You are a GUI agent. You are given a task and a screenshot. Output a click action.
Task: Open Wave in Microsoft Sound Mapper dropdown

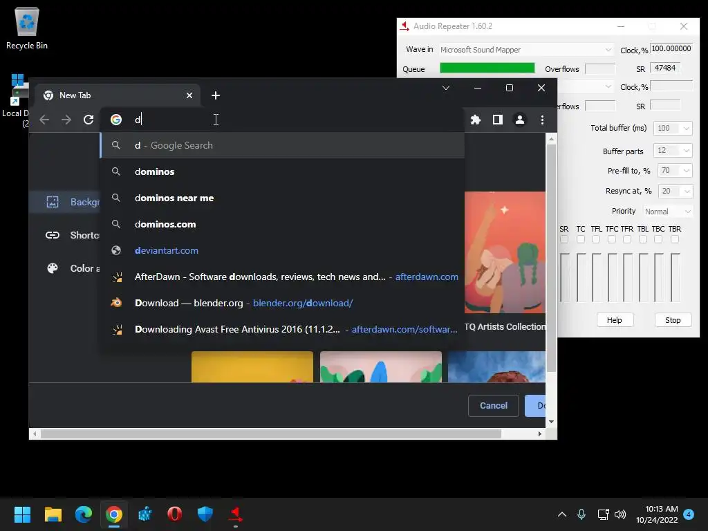pyautogui.click(x=526, y=50)
